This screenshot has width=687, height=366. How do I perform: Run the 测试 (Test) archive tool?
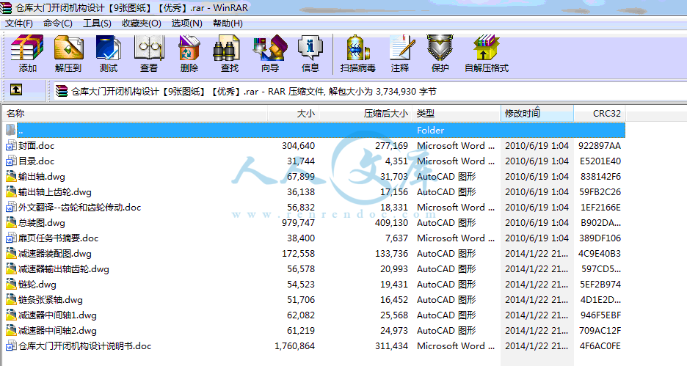click(108, 54)
